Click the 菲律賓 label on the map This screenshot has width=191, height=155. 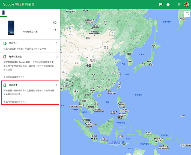122,108
